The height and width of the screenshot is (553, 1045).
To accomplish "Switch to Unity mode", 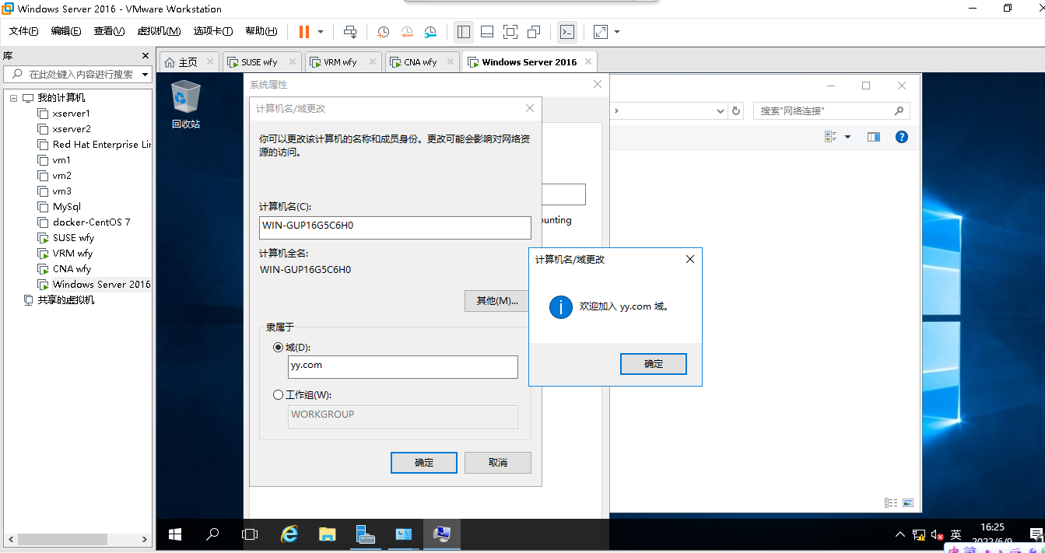I will tap(534, 32).
